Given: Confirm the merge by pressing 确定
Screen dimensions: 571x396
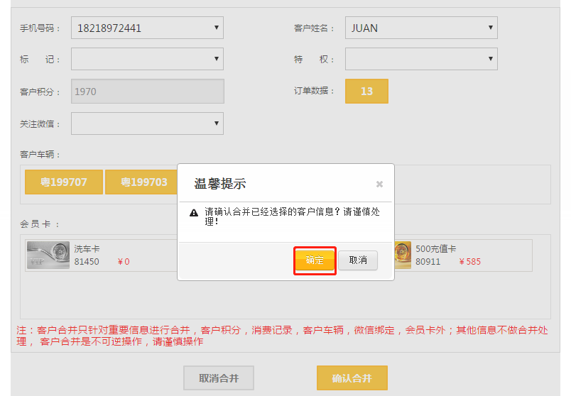Looking at the screenshot, I should [x=315, y=260].
